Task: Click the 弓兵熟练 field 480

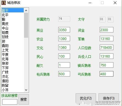Action: [107, 74]
